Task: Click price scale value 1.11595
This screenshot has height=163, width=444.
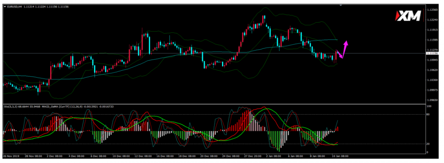Action: click(433, 40)
